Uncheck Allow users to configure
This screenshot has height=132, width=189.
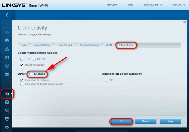click(22, 80)
